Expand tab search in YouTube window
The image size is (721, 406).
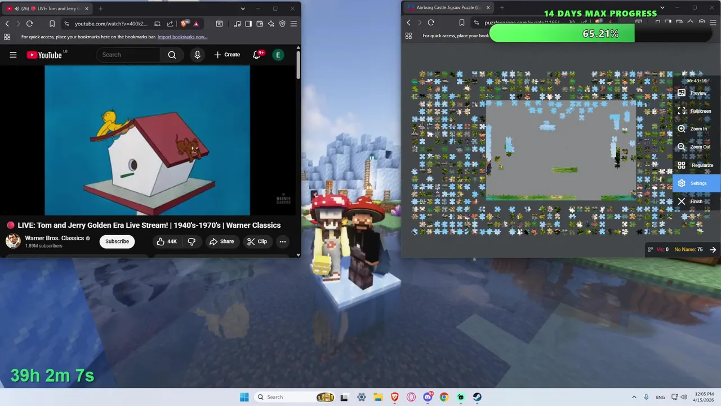243,8
